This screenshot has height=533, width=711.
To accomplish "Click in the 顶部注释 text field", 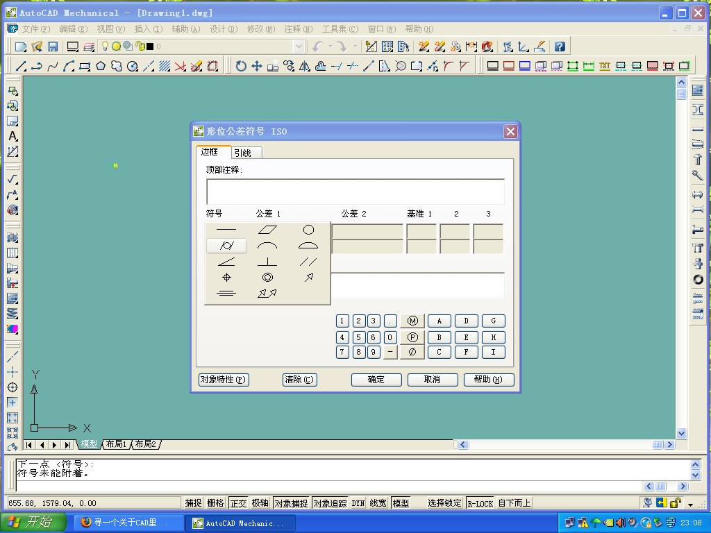I will (355, 192).
